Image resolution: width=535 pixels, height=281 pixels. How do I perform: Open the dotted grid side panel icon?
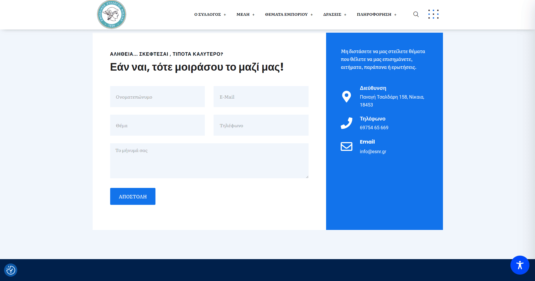click(x=433, y=14)
